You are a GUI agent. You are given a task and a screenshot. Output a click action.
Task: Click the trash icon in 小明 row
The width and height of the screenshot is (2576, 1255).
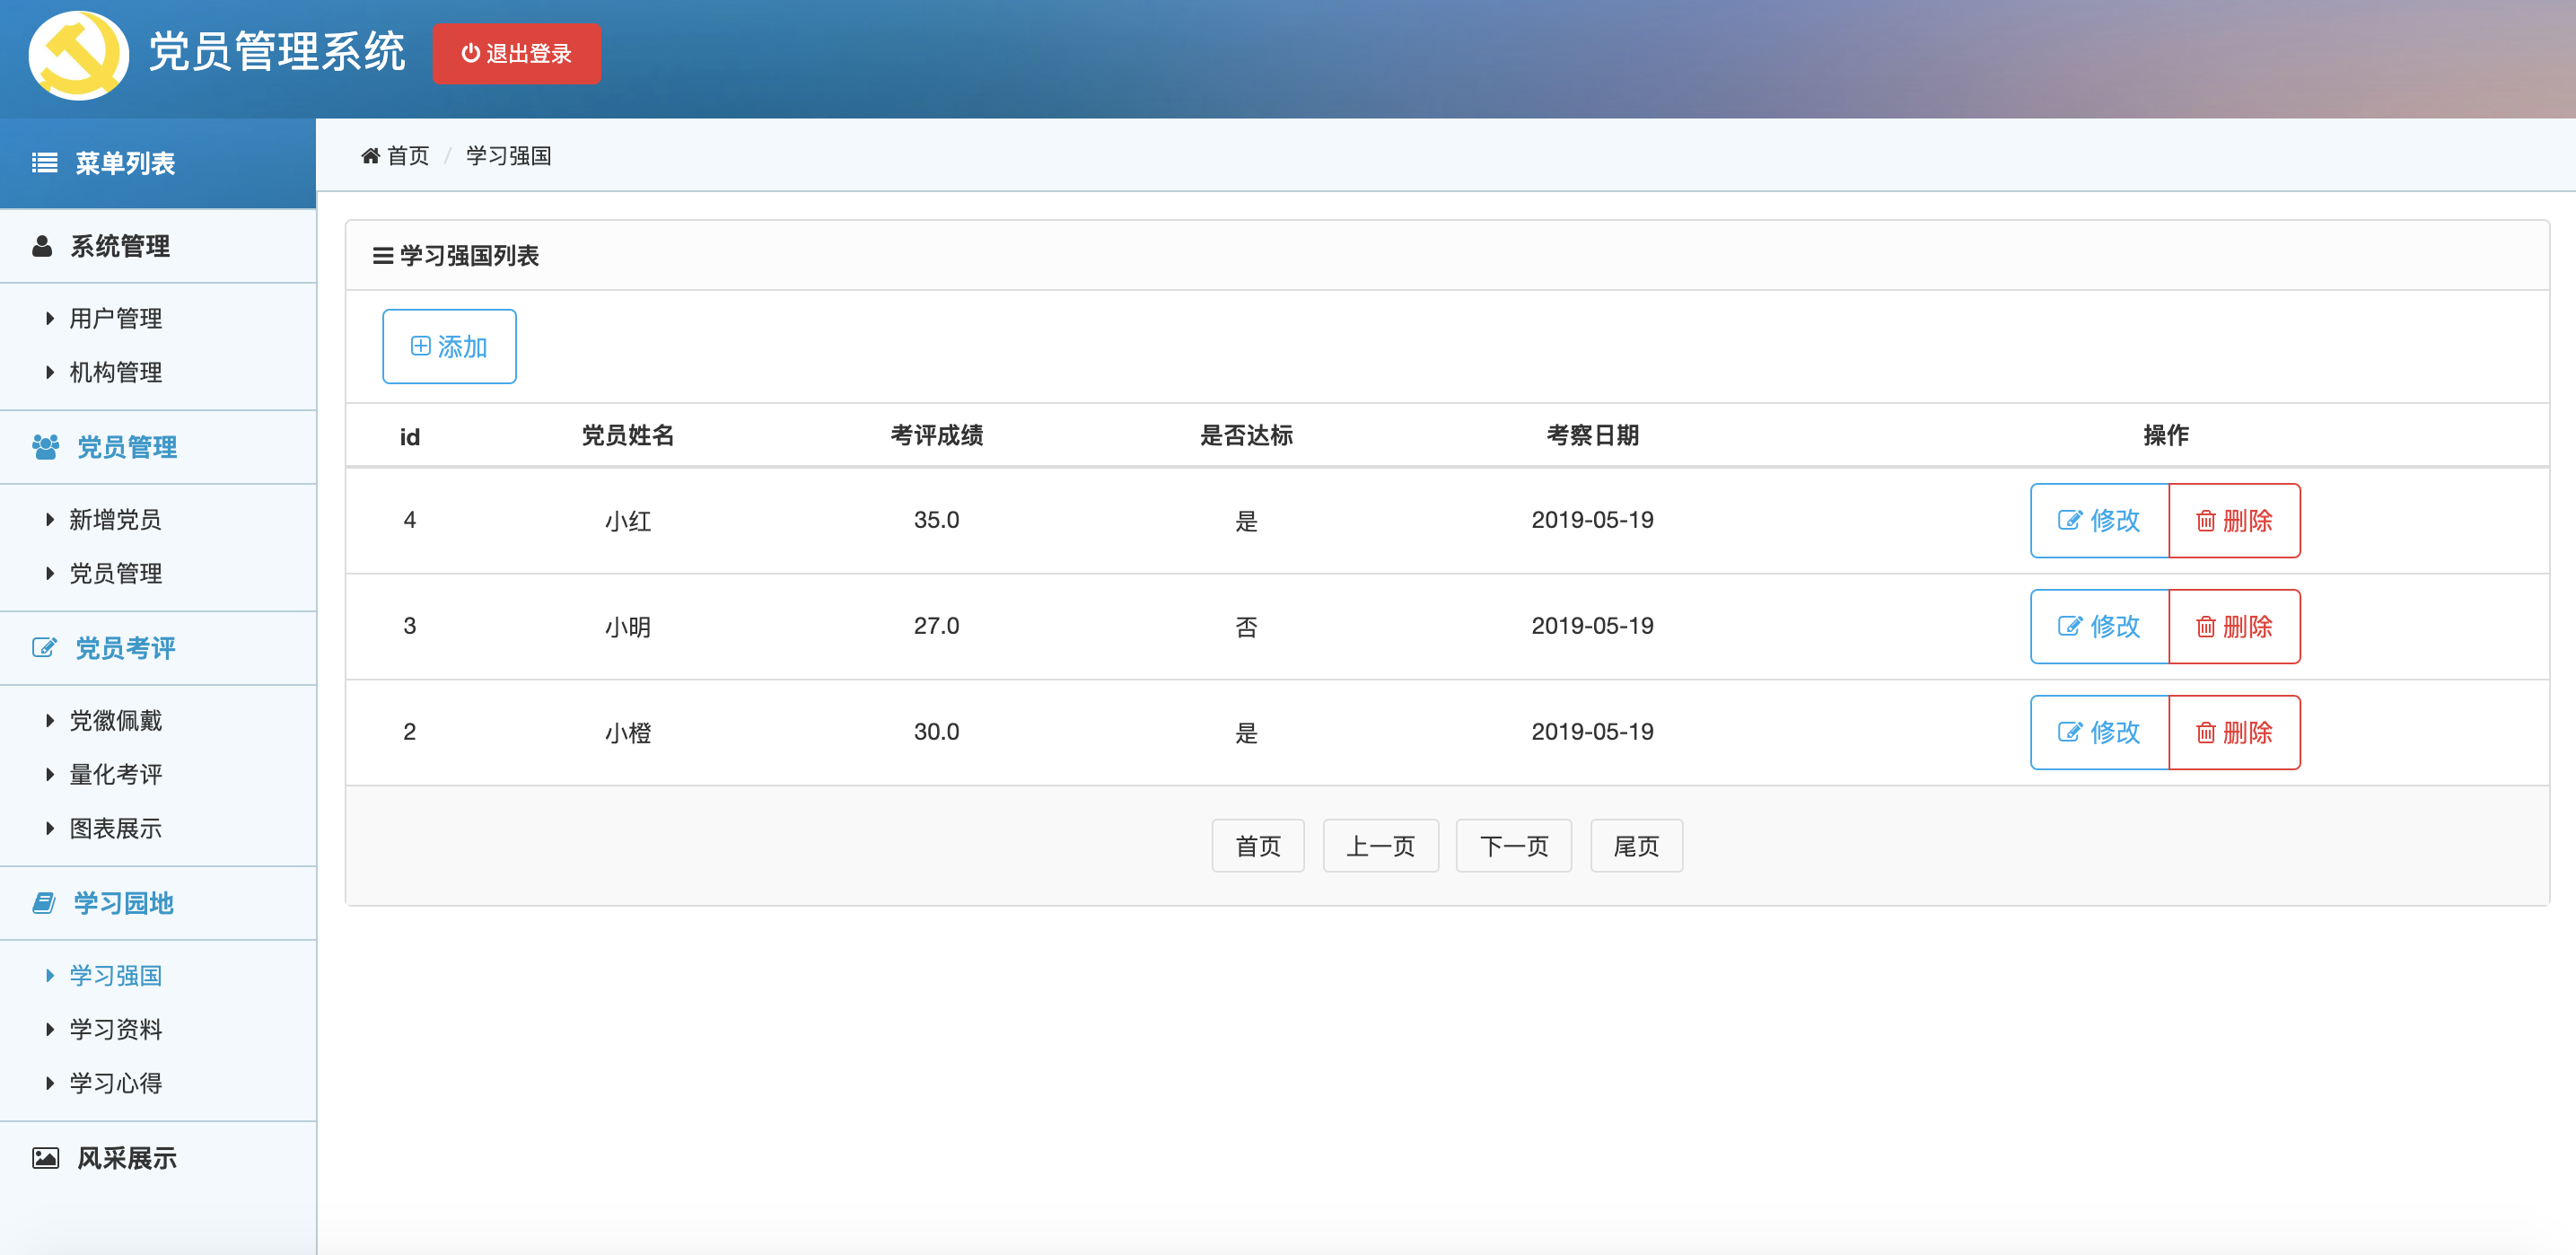(2205, 627)
